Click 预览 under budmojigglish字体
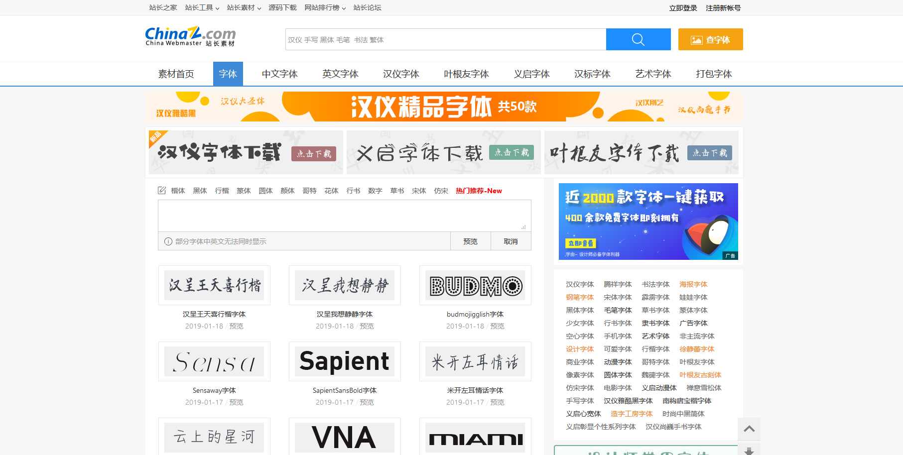 (x=497, y=326)
